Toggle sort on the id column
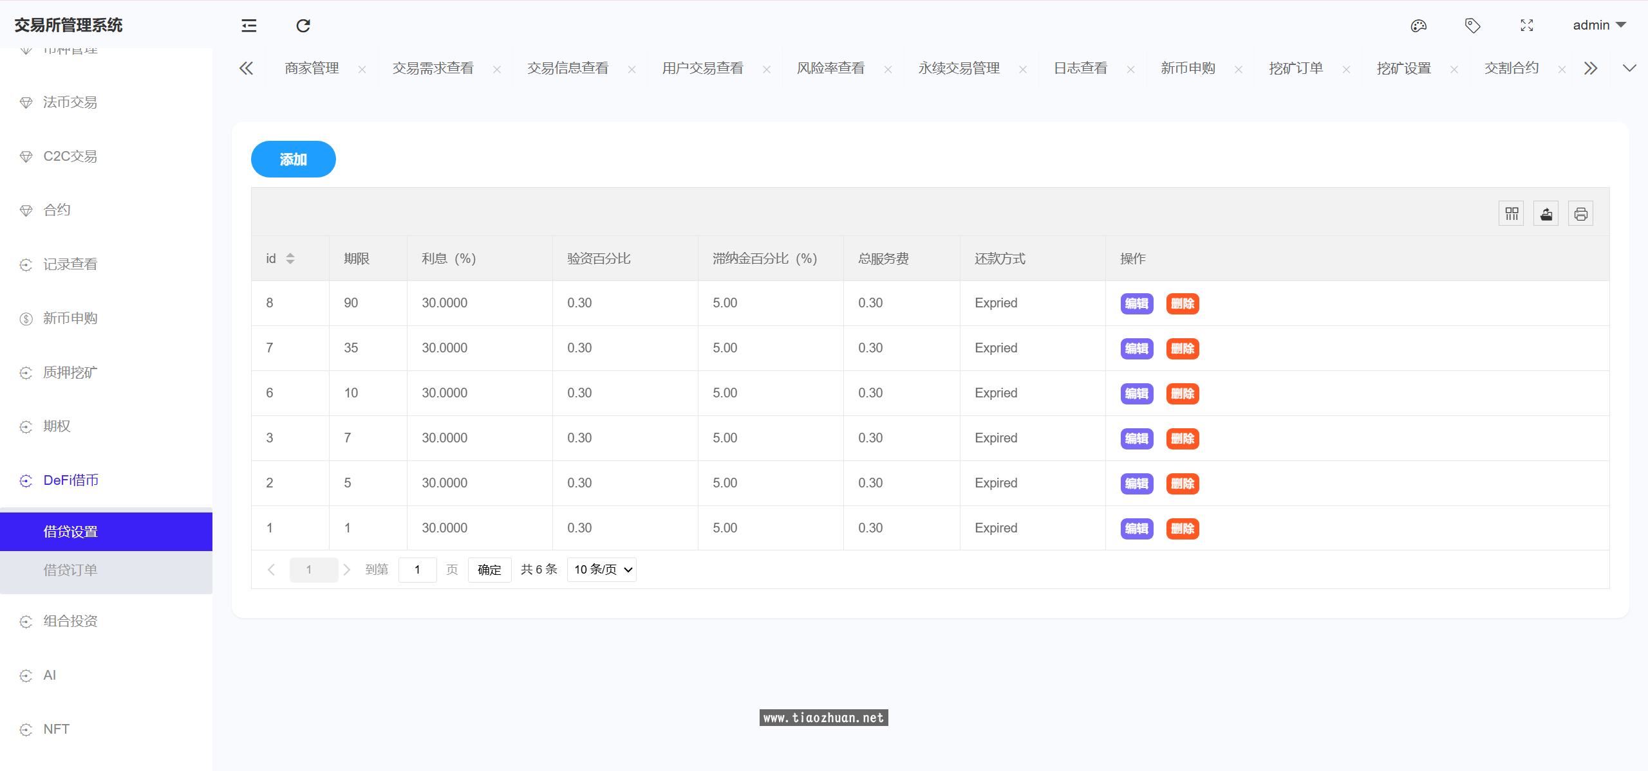Screen dimensions: 1648x771 click(290, 259)
